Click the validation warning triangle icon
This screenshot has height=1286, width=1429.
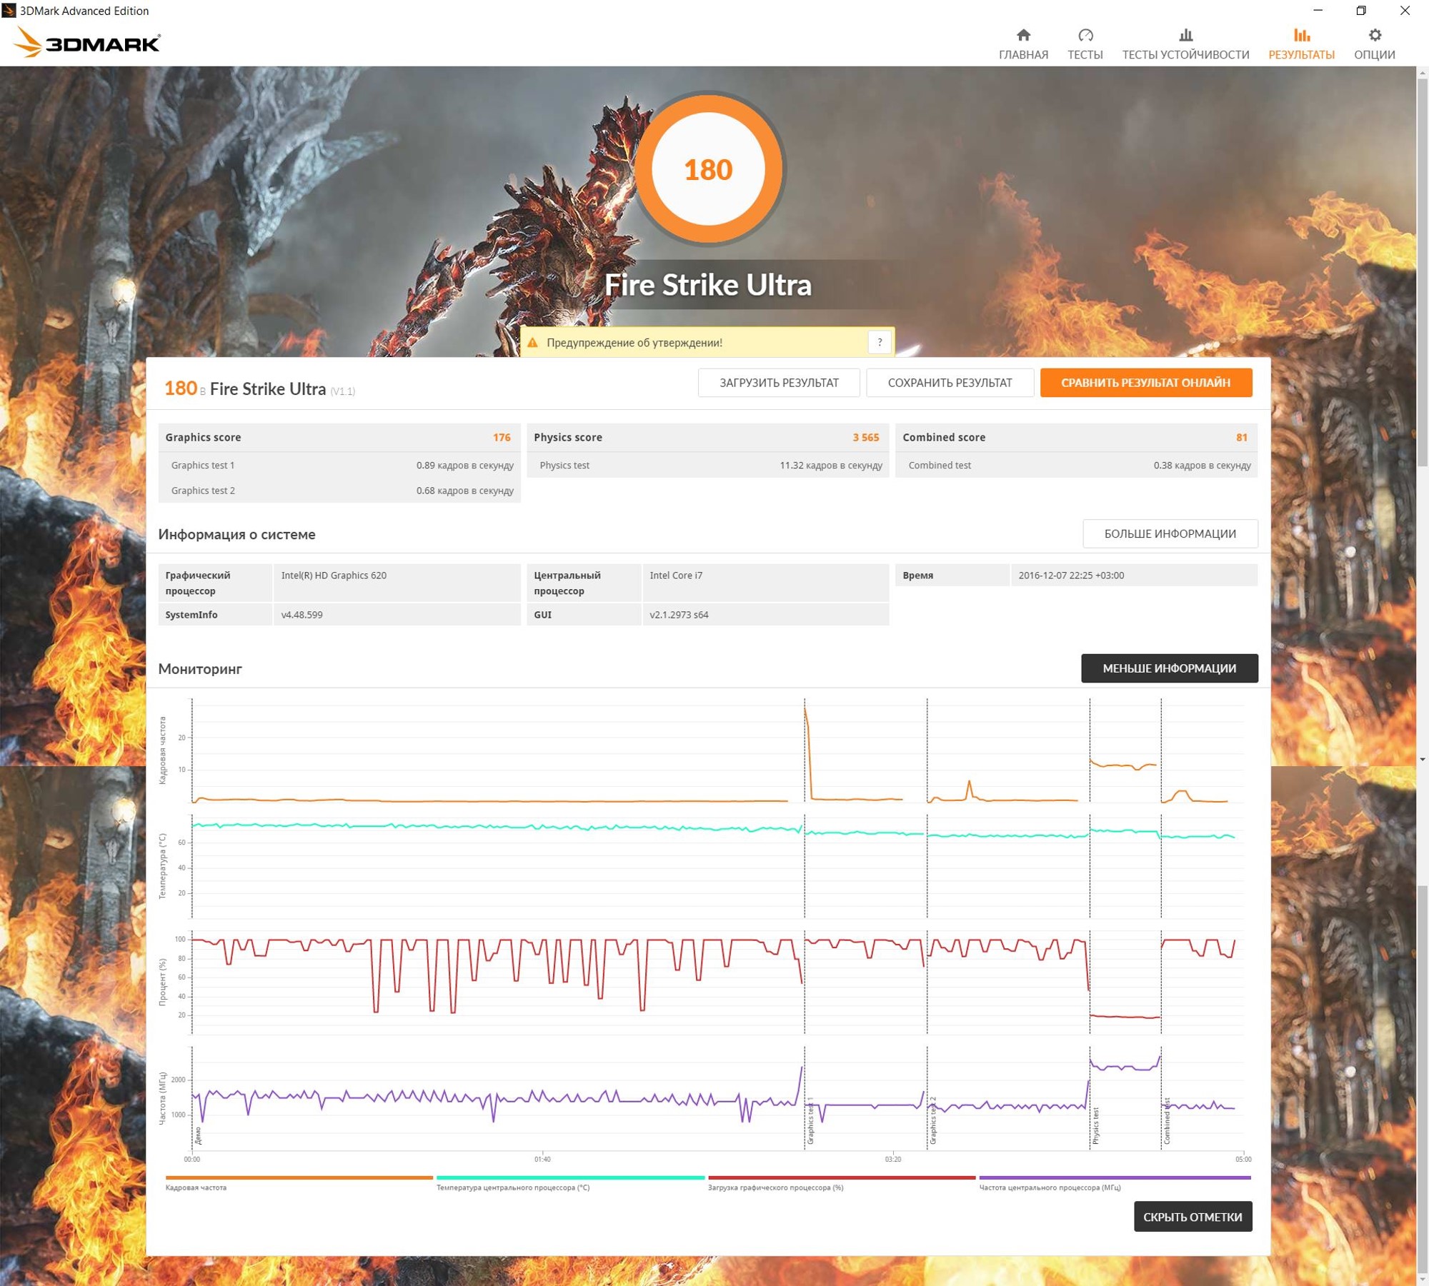(x=532, y=343)
